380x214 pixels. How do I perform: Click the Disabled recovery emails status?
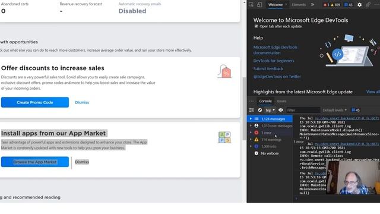(x=132, y=11)
